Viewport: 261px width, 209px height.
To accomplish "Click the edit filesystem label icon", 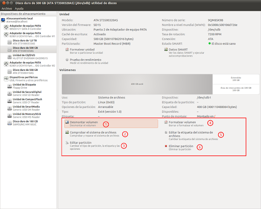I will [x=166, y=132].
